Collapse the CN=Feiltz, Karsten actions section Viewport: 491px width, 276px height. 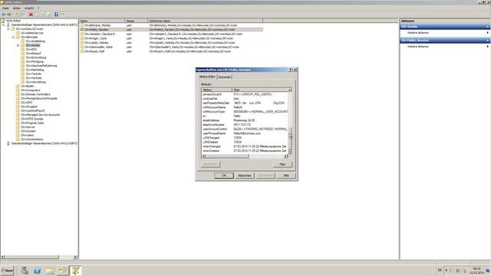(487, 41)
